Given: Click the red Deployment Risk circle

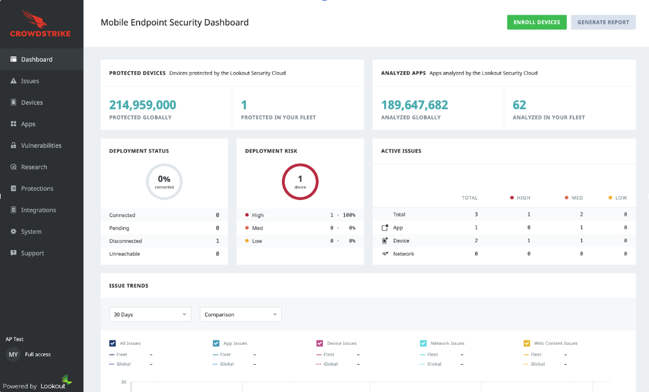Looking at the screenshot, I should tap(300, 182).
